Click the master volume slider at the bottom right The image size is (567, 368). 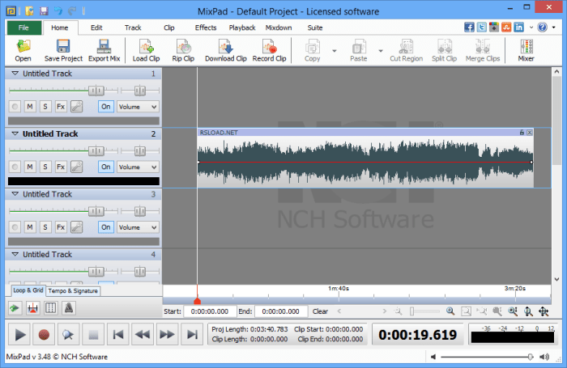[x=487, y=357]
